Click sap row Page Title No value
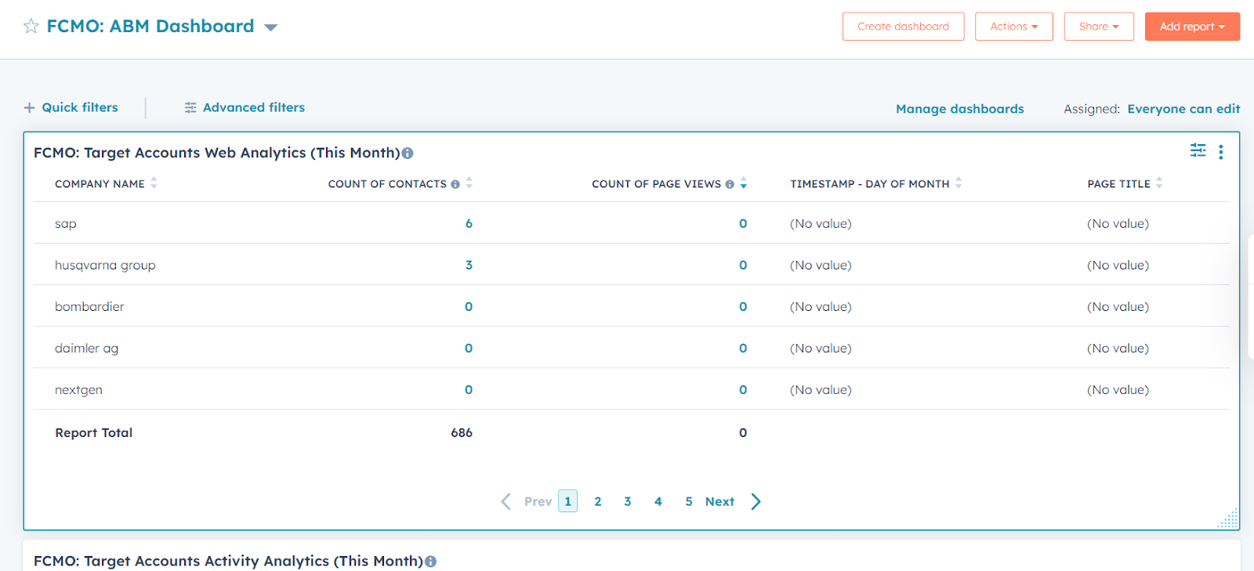The image size is (1254, 571). pyautogui.click(x=1118, y=223)
